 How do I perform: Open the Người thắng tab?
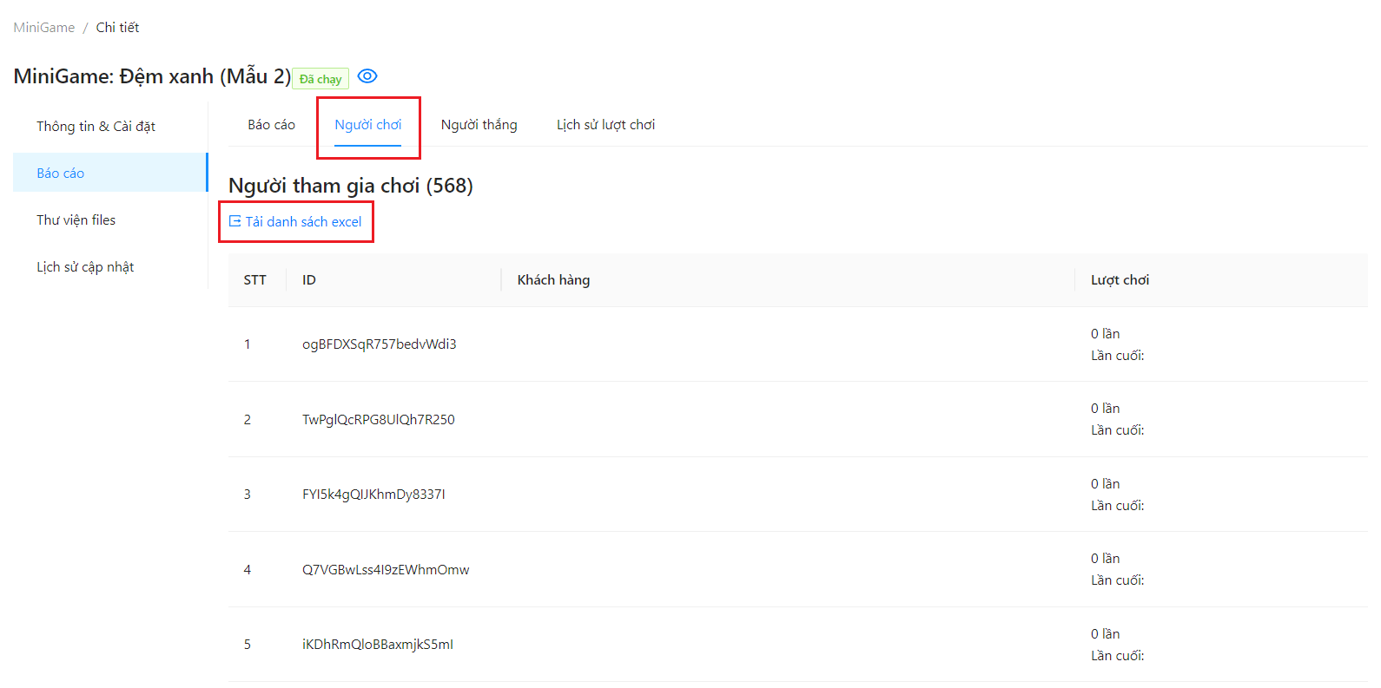(x=479, y=125)
